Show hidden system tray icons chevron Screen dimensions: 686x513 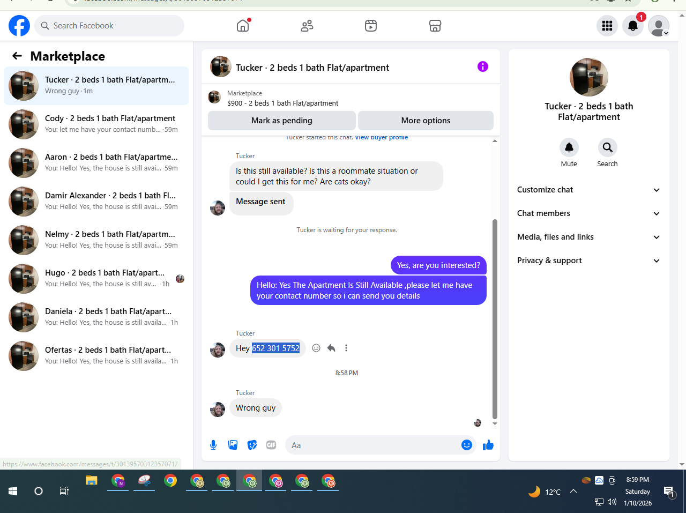pos(573,491)
